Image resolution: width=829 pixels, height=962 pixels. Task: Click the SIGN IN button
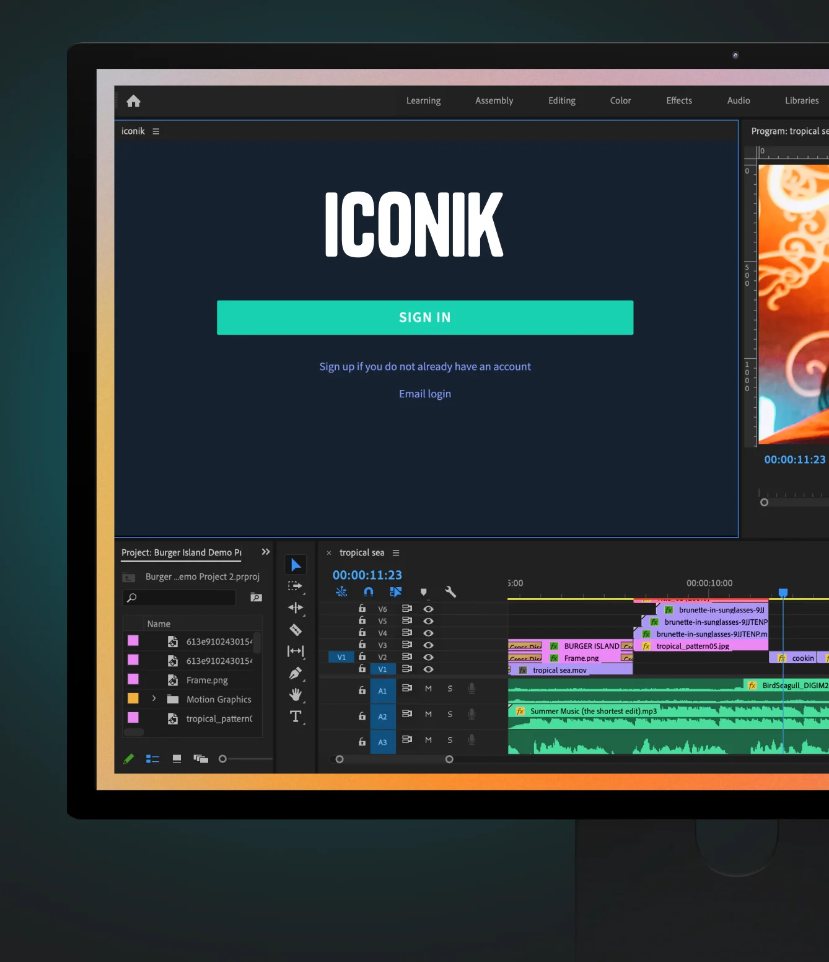point(425,317)
